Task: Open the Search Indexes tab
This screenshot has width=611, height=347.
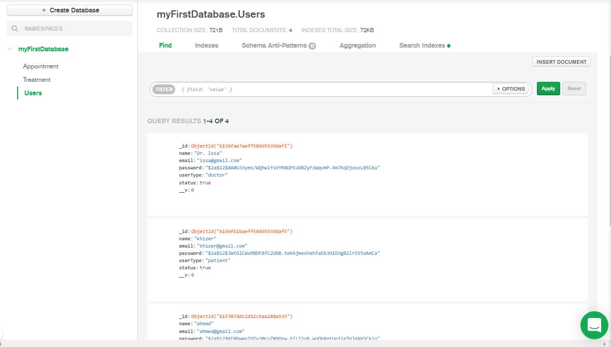Action: [x=422, y=46]
